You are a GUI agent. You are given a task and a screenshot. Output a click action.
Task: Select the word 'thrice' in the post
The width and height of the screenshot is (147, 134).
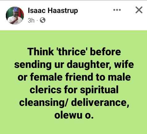pyautogui.click(x=72, y=52)
